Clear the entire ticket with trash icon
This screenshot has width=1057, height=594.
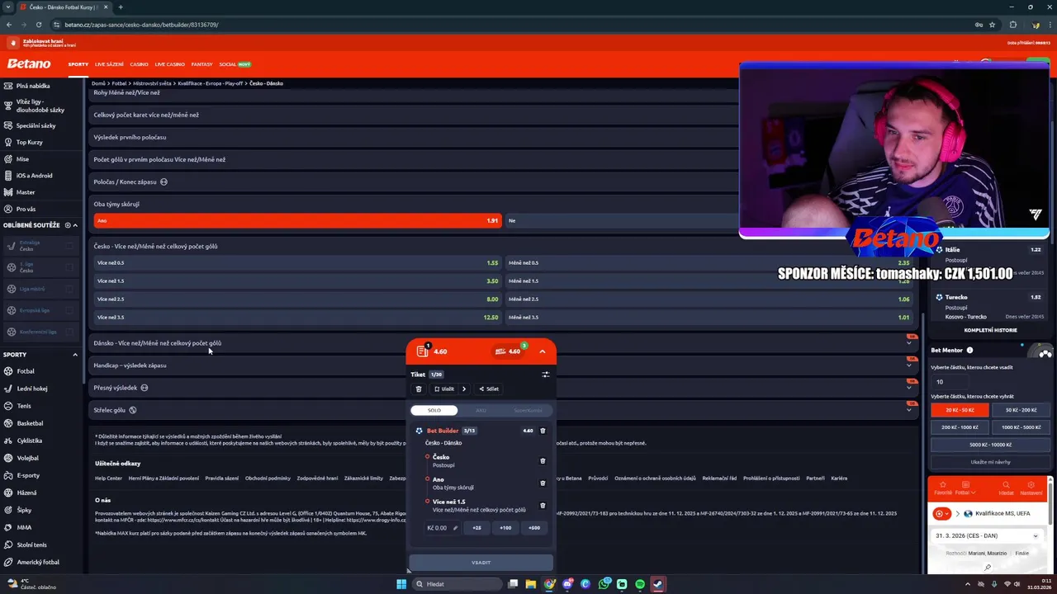pyautogui.click(x=419, y=389)
